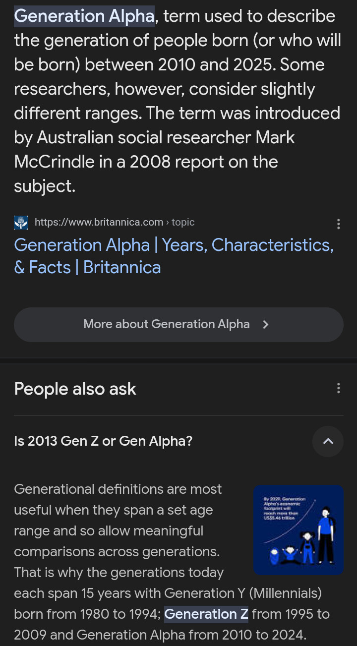This screenshot has height=646, width=357.
Task: Open the Generation Alpha infographic thumbnail
Action: 298,529
